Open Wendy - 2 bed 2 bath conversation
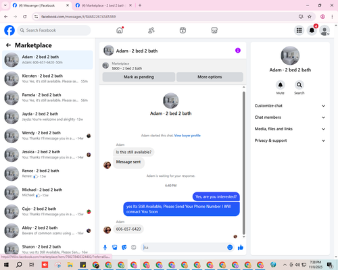The height and width of the screenshot is (270, 338). coord(47,136)
